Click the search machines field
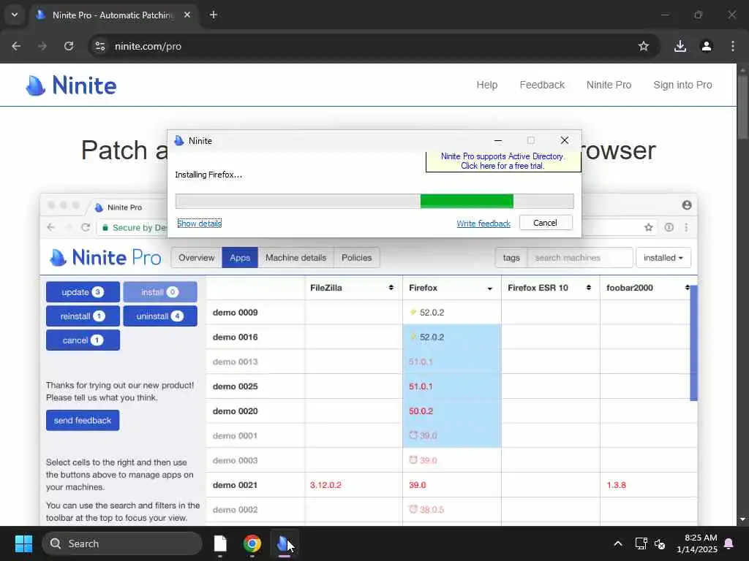749x561 pixels. [x=580, y=258]
